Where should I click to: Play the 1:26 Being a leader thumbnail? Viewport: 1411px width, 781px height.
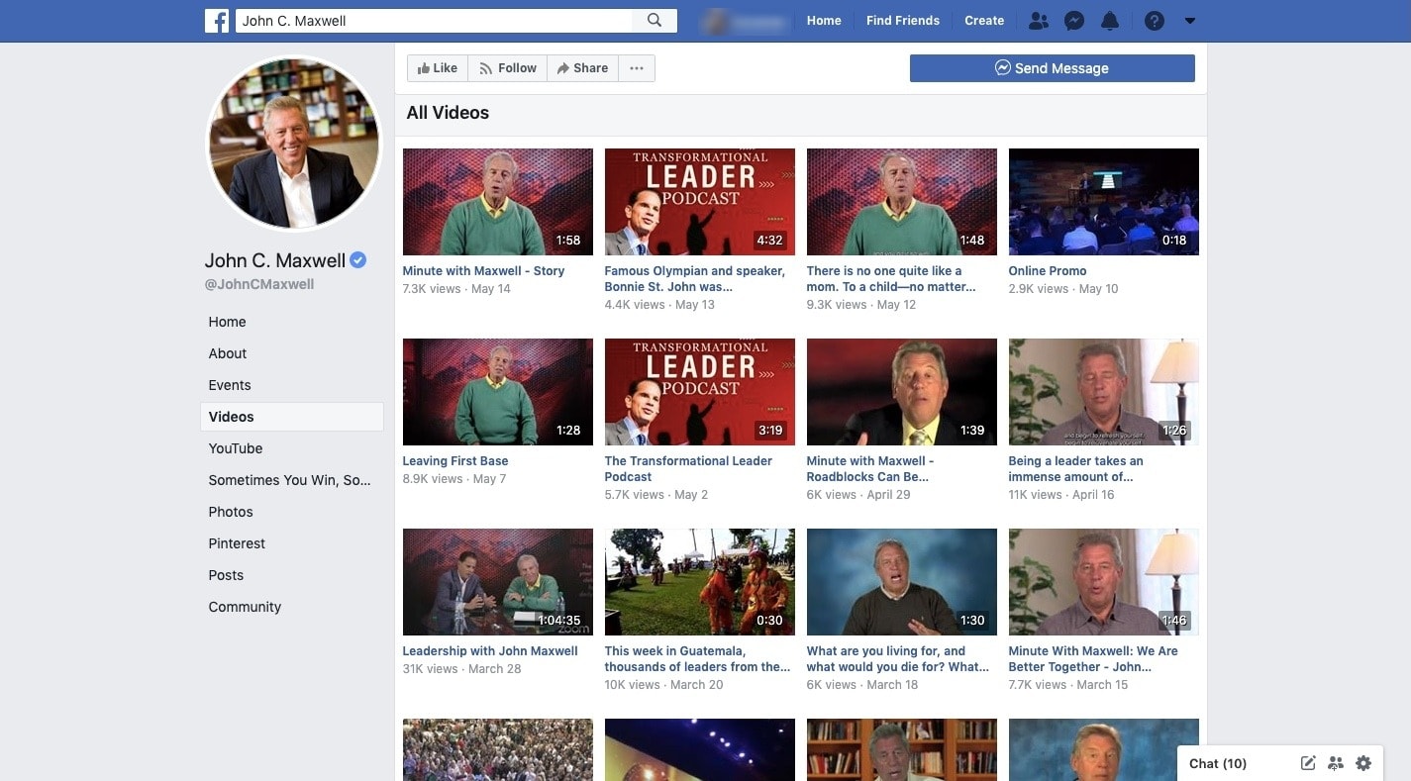[x=1104, y=392]
